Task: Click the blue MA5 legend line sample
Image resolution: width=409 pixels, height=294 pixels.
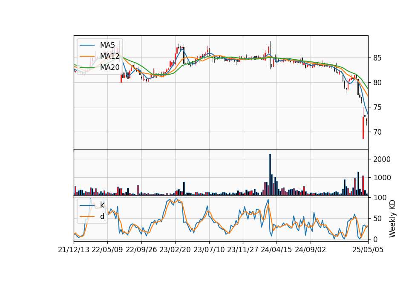Action: pyautogui.click(x=87, y=45)
